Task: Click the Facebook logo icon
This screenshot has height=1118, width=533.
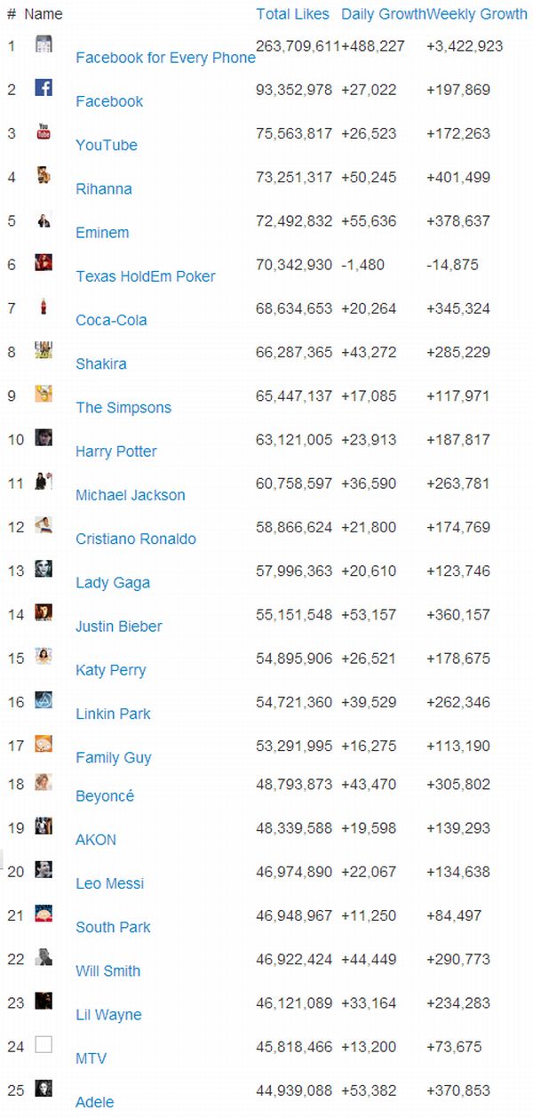Action: point(44,88)
